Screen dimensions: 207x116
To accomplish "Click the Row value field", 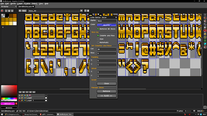I will [106, 54].
